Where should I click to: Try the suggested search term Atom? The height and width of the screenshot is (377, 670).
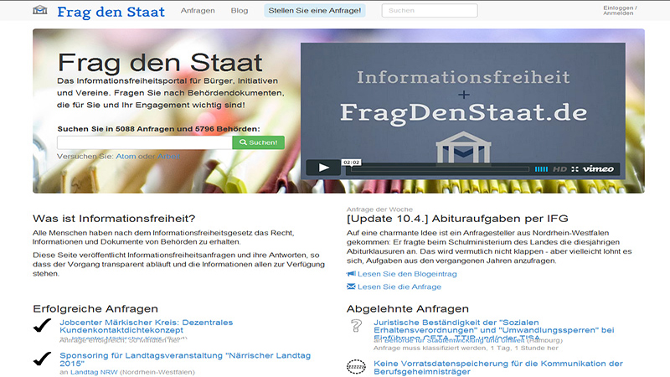tap(126, 157)
